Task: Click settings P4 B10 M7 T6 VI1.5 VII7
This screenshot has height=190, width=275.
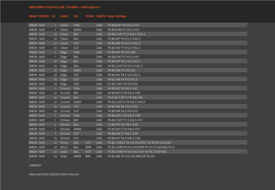Action: [124, 25]
